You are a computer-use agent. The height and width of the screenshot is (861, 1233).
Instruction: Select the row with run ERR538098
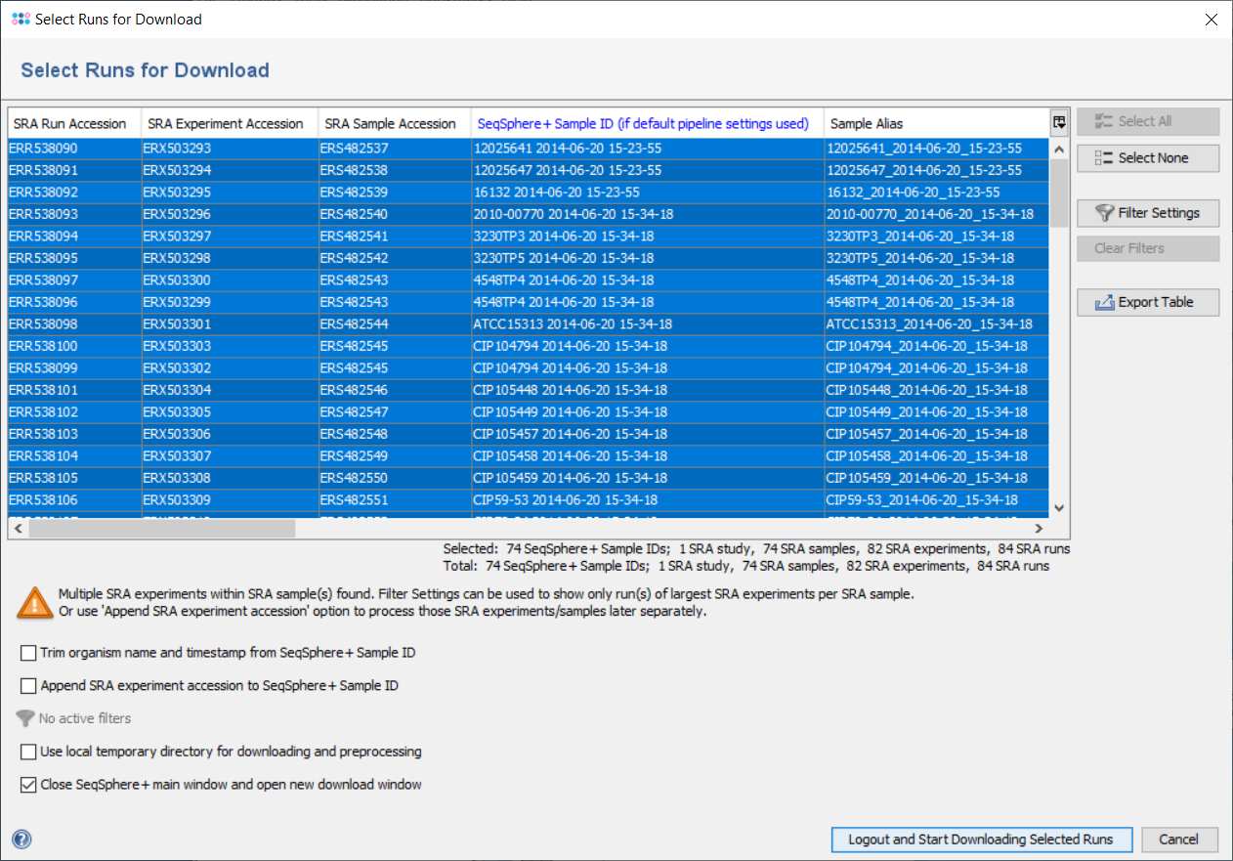[x=44, y=324]
